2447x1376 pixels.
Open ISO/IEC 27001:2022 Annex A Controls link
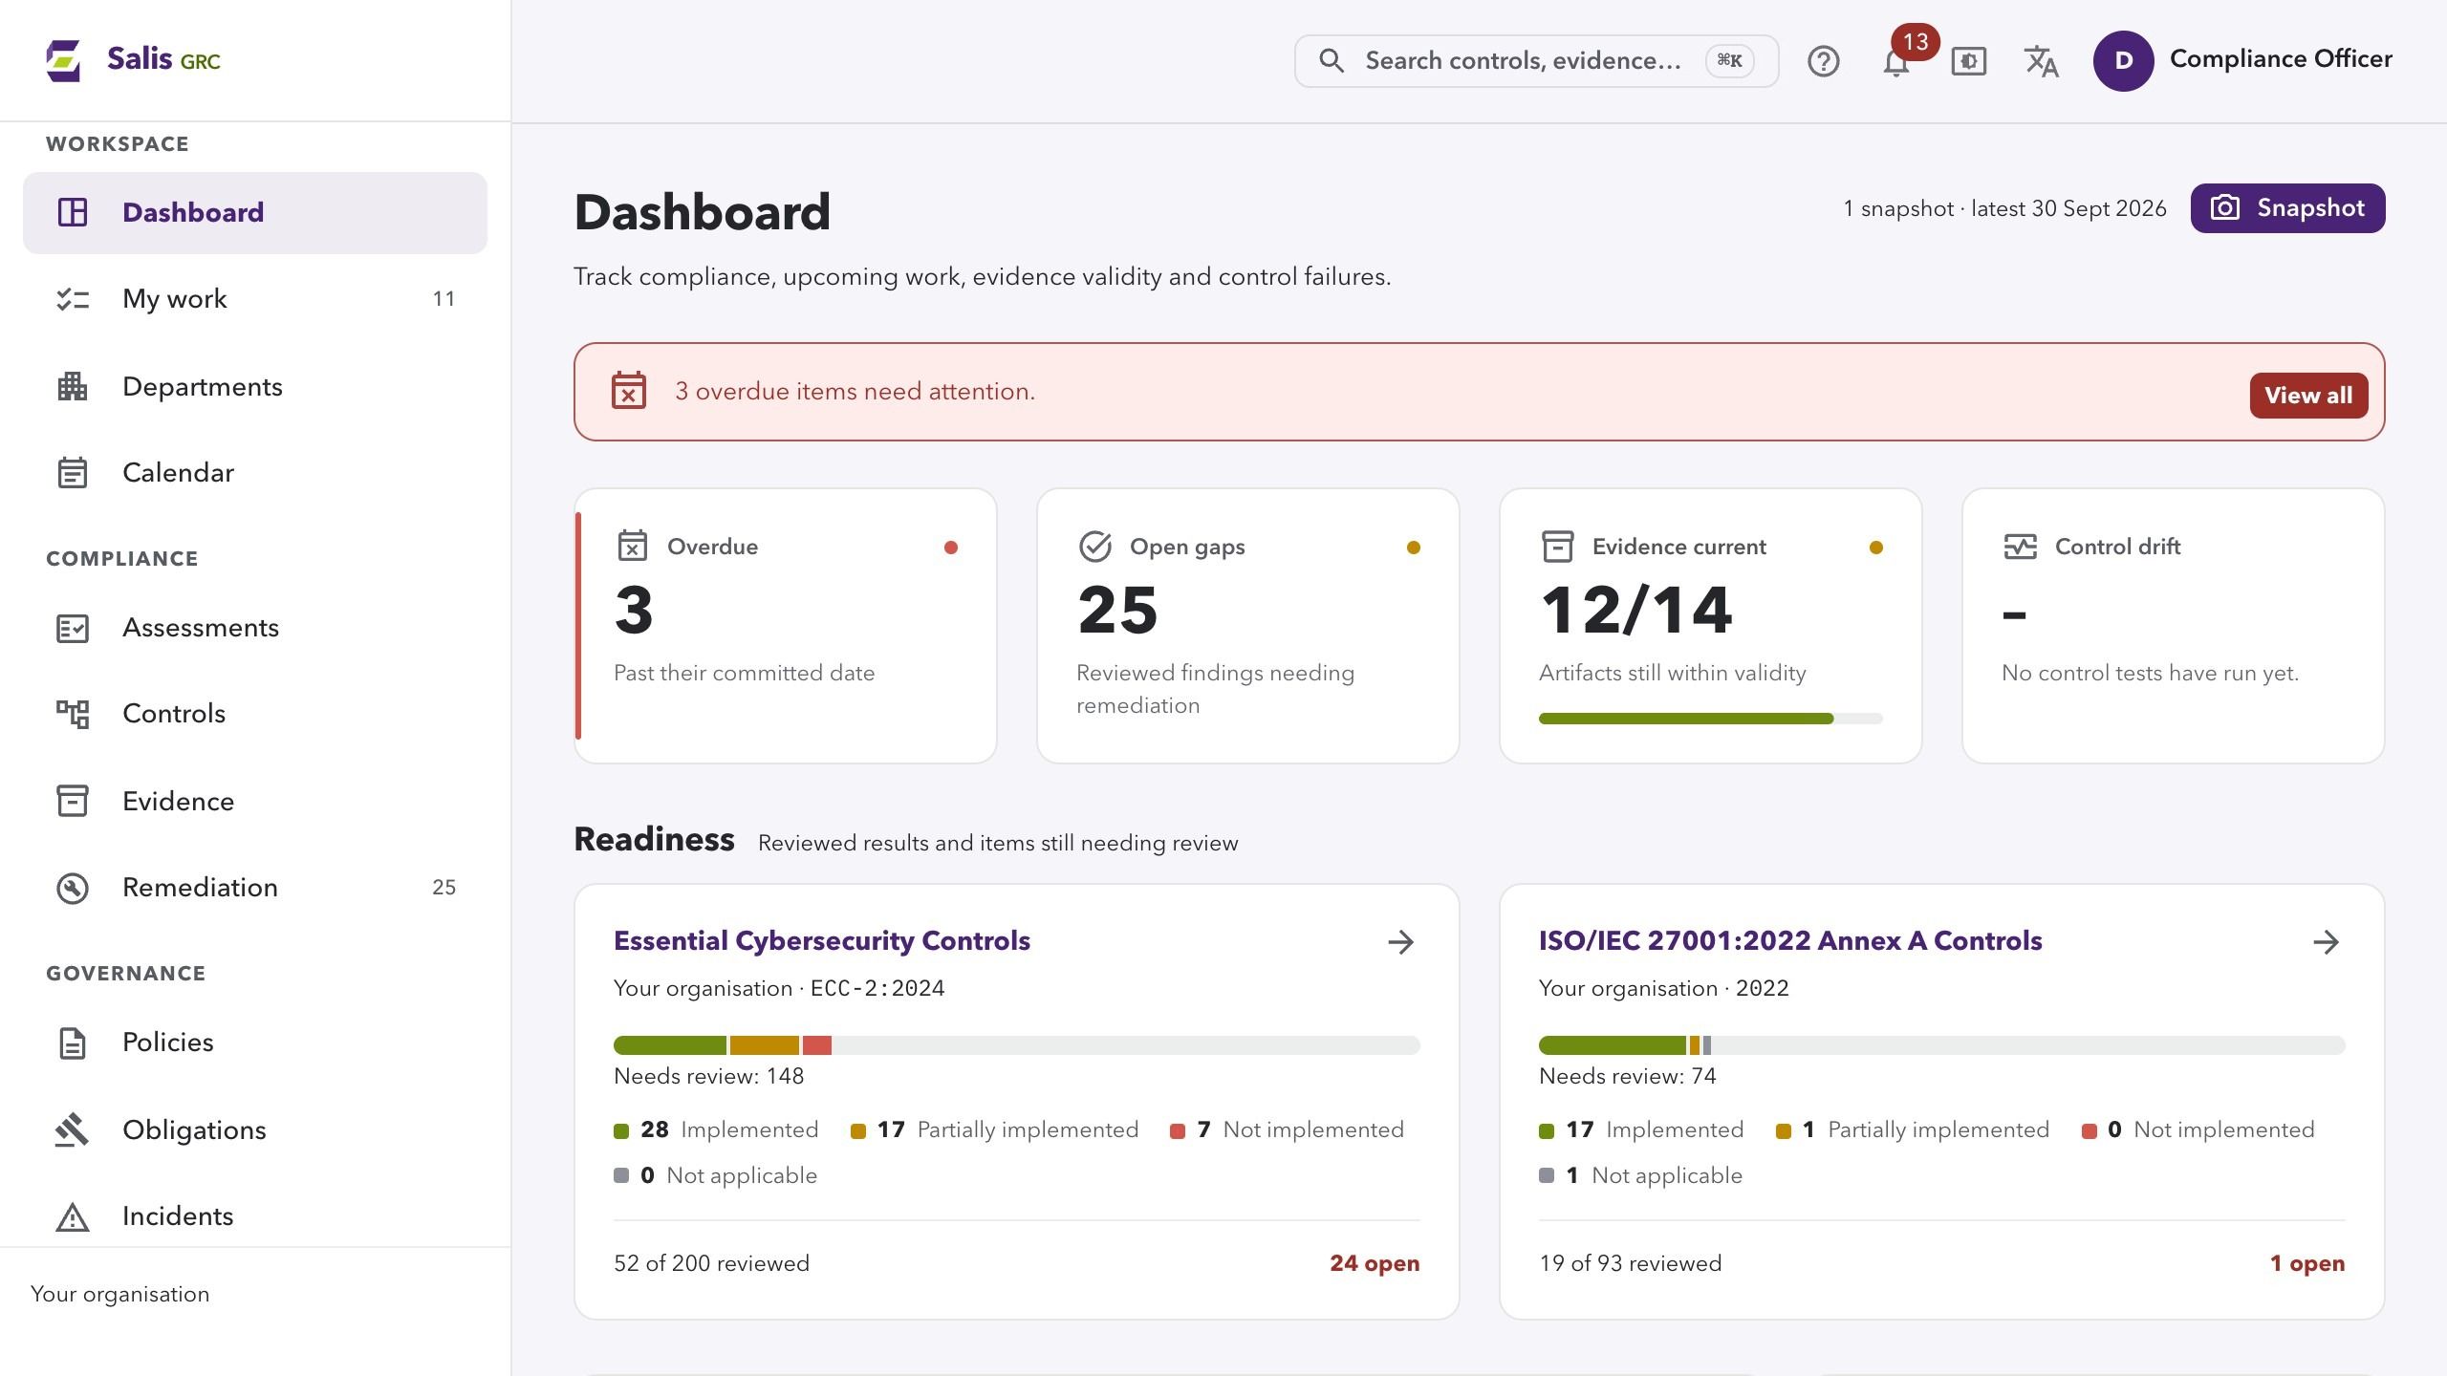pos(1790,941)
